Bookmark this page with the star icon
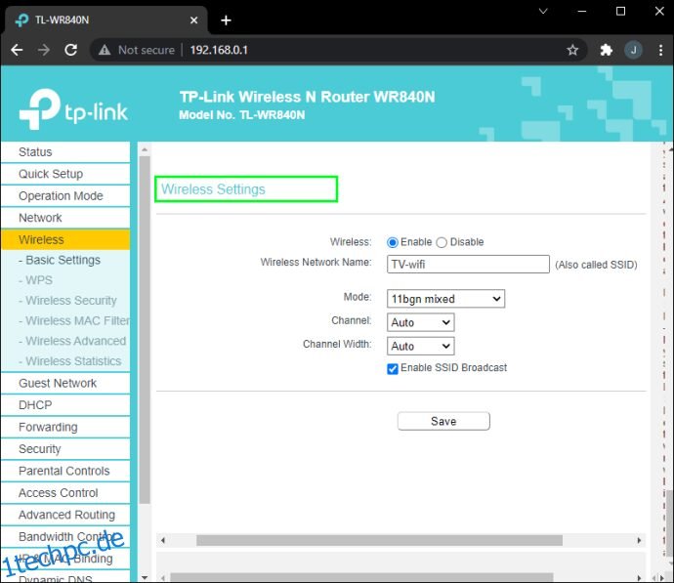Screen dimensions: 674x583 [572, 50]
